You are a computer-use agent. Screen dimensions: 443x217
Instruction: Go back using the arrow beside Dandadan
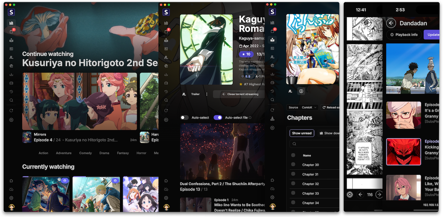click(391, 23)
